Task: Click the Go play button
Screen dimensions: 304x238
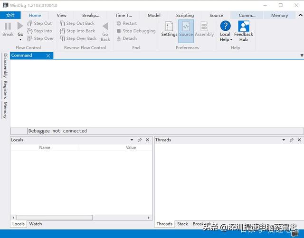Action: click(20, 26)
